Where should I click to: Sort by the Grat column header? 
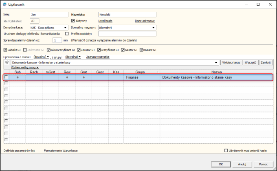84,72
